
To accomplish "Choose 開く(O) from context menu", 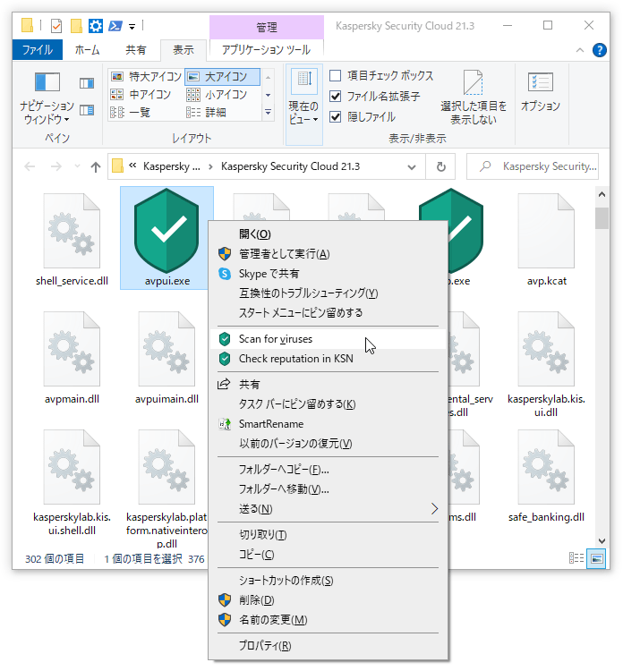I will coord(328,234).
